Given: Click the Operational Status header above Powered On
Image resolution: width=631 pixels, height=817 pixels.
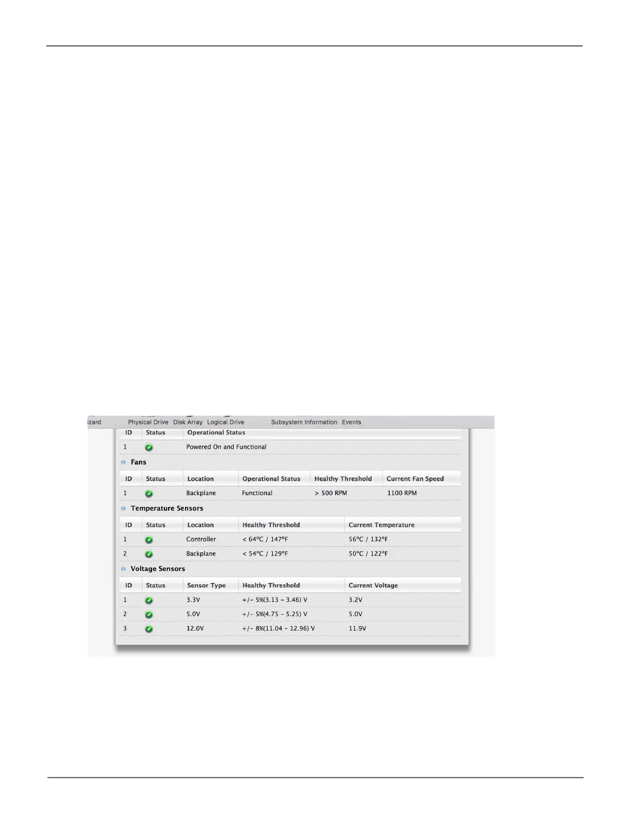Looking at the screenshot, I should coord(216,433).
